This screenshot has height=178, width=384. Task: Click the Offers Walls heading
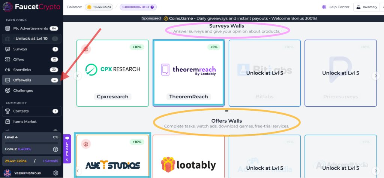[226, 121]
